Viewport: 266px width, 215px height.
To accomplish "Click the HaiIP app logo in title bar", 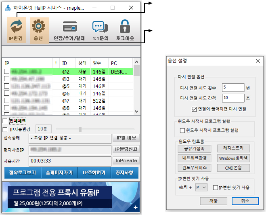I will 8,8.
